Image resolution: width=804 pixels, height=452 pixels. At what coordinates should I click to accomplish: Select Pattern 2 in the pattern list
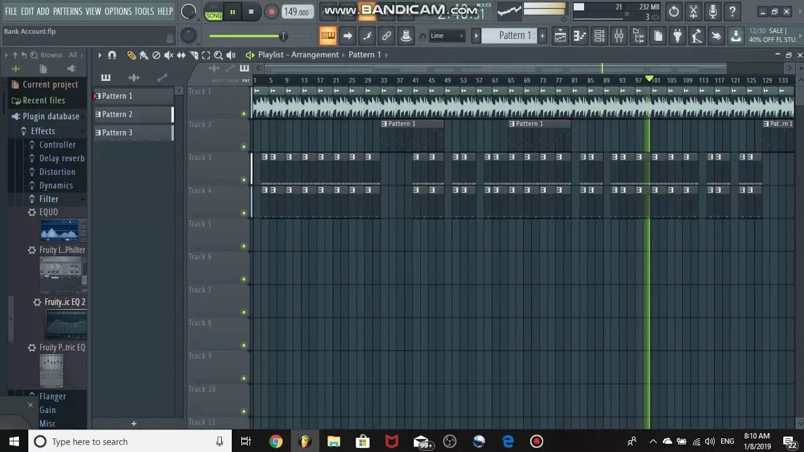(133, 114)
